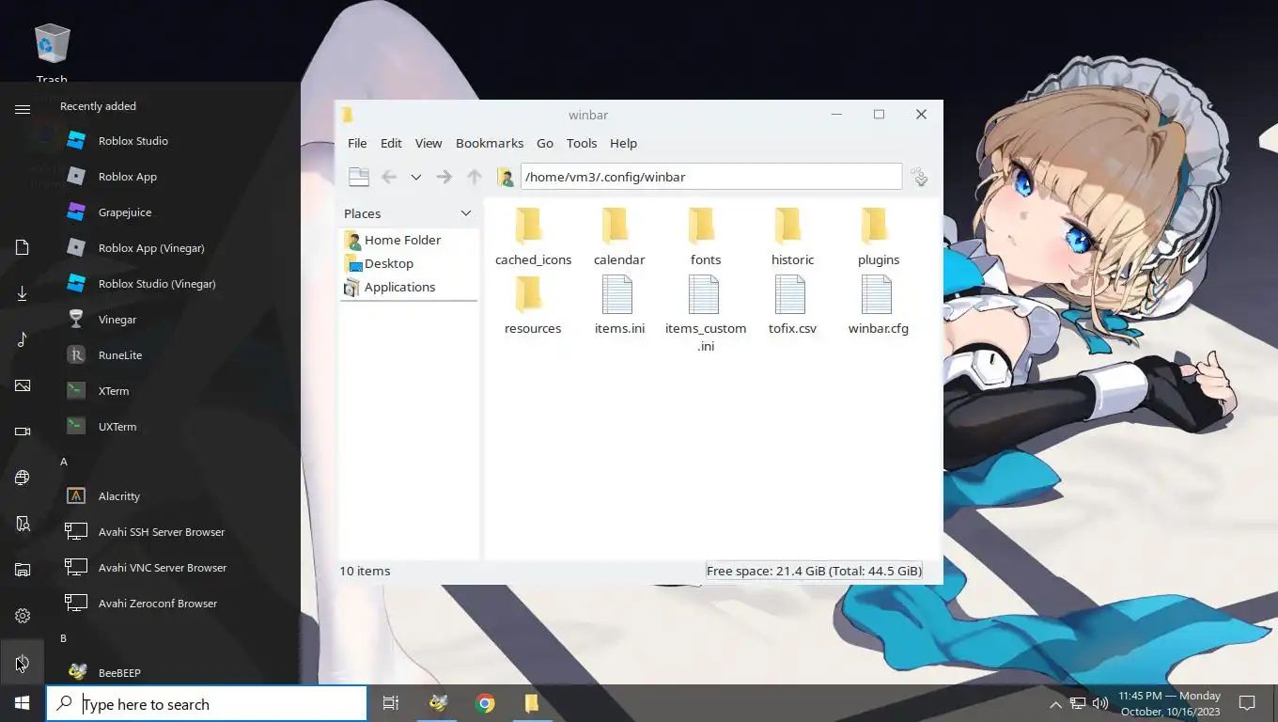
Task: Select the cached_icons folder
Action: pyautogui.click(x=533, y=237)
